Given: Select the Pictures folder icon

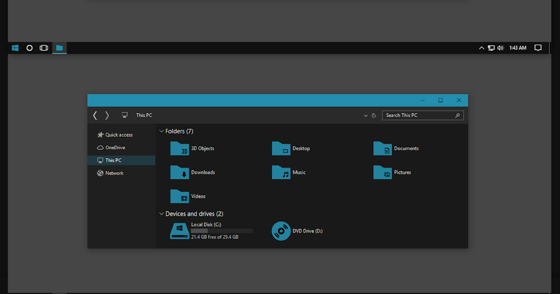Looking at the screenshot, I should 383,172.
